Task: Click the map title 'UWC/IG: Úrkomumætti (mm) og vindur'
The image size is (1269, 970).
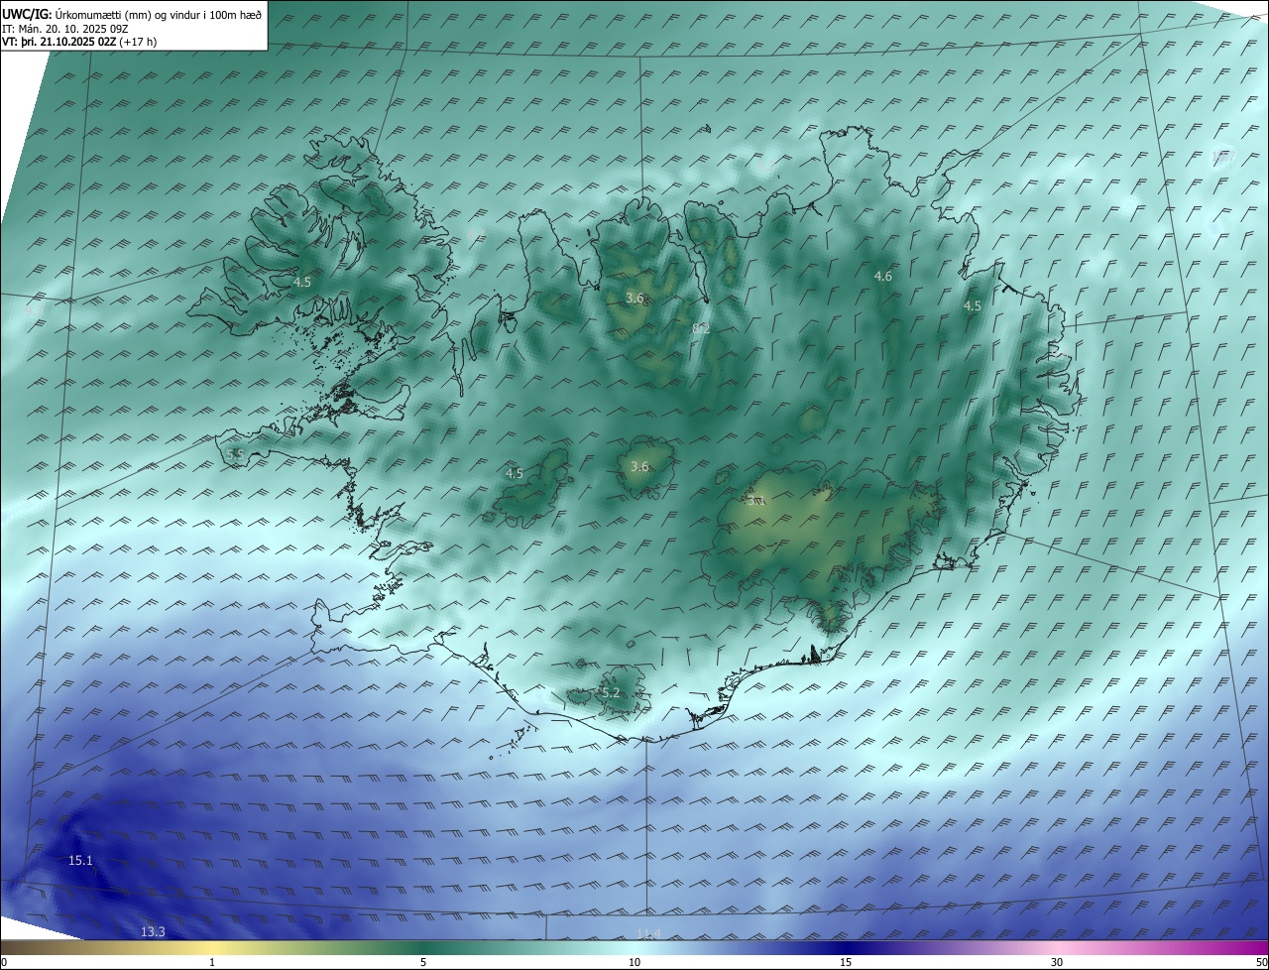Action: pos(132,14)
